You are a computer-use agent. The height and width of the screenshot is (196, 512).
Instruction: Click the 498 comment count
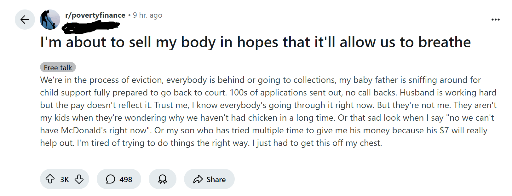pyautogui.click(x=126, y=179)
